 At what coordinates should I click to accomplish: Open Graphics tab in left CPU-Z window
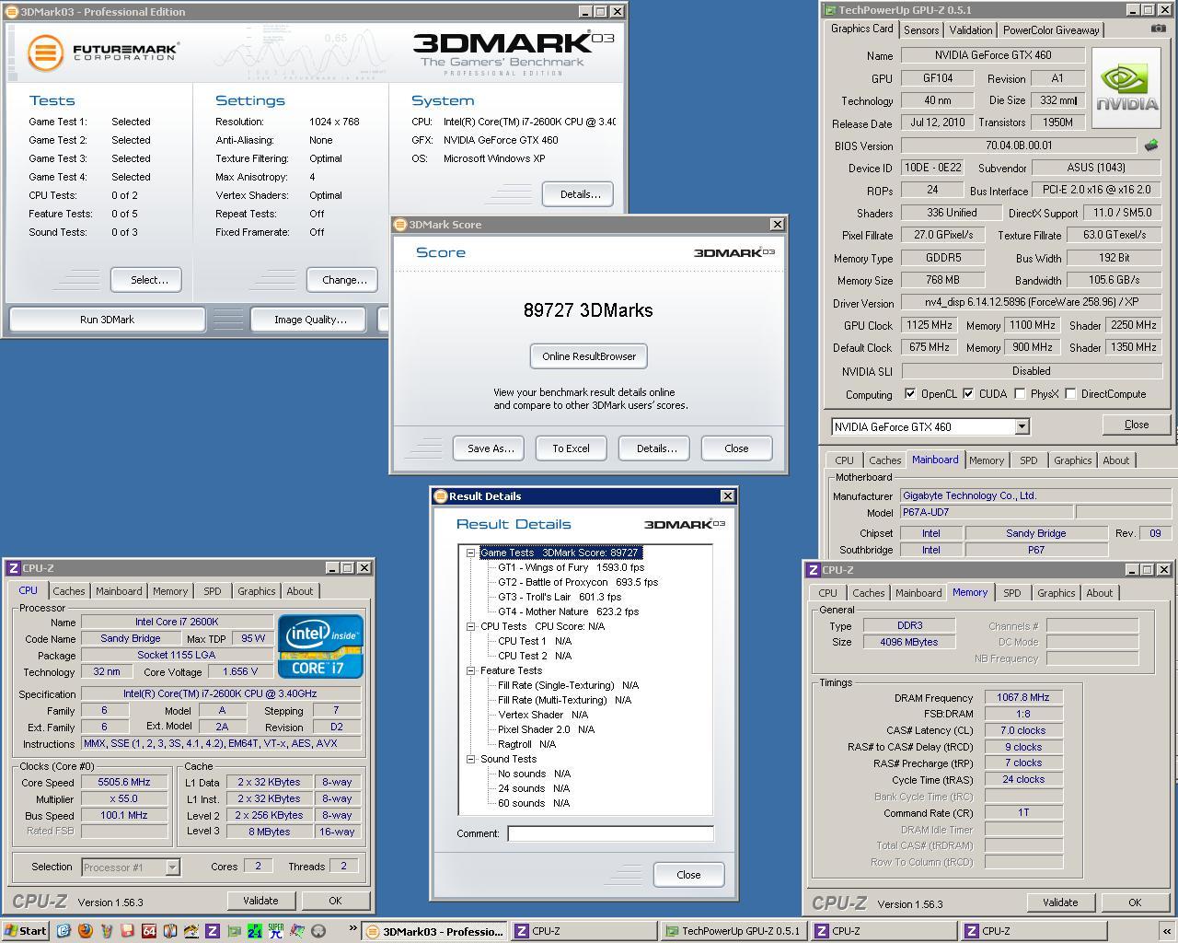[256, 591]
